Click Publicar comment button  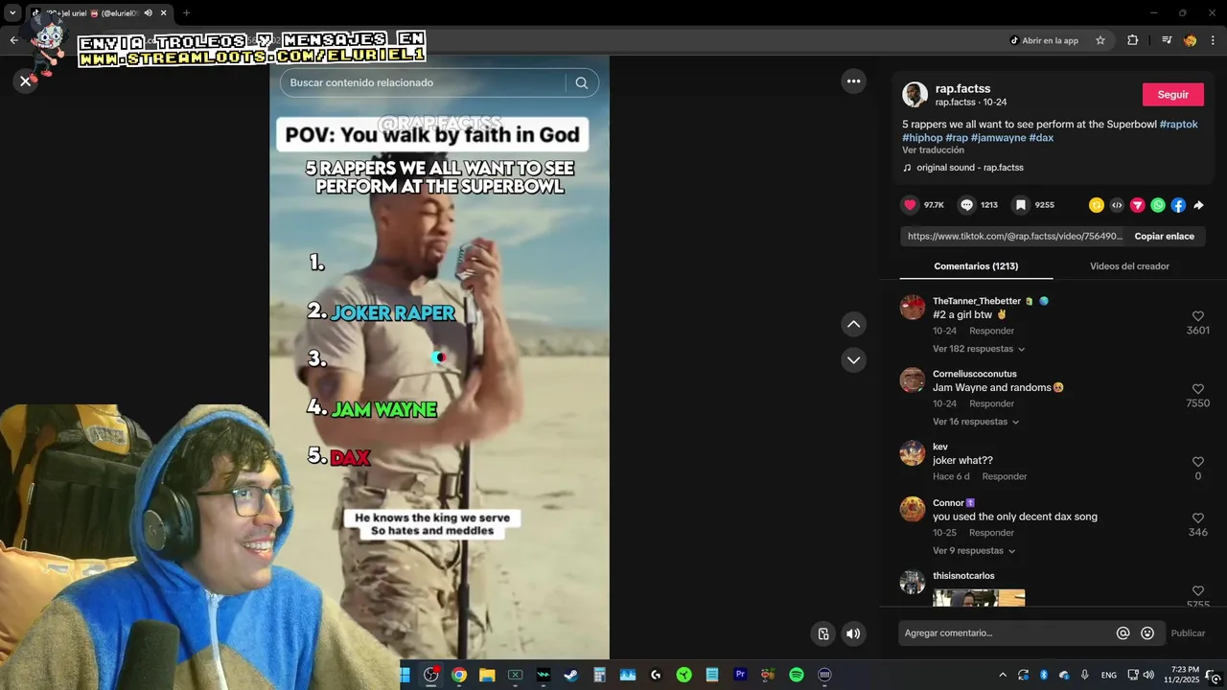point(1188,633)
